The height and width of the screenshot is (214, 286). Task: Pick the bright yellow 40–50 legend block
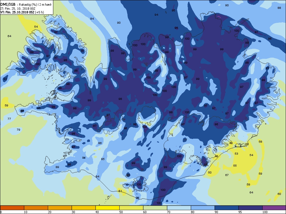click(x=108, y=208)
